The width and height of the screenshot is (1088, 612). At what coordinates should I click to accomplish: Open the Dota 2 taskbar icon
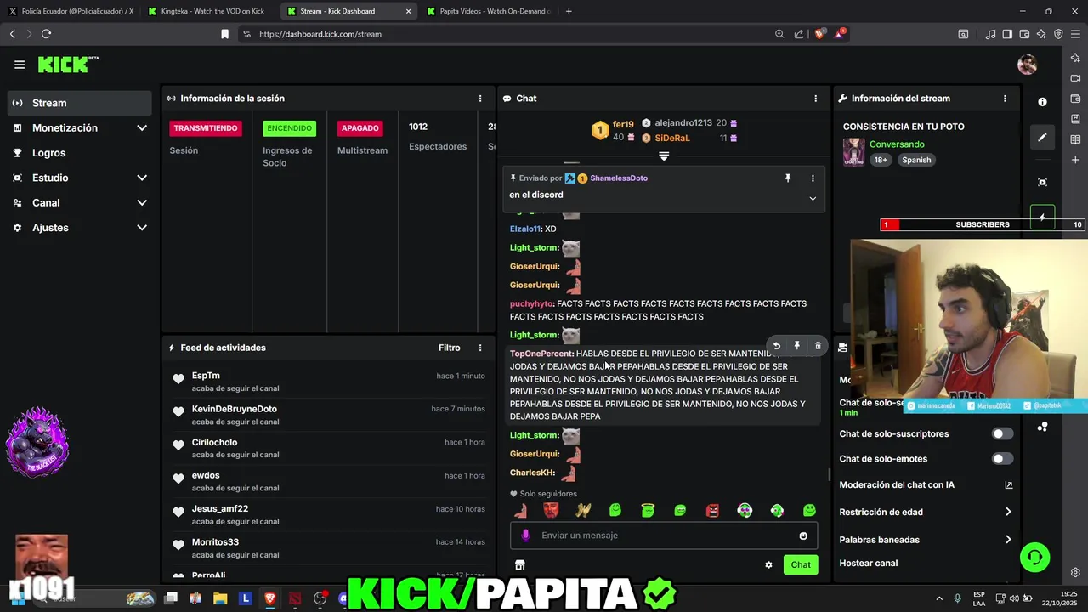(x=295, y=598)
